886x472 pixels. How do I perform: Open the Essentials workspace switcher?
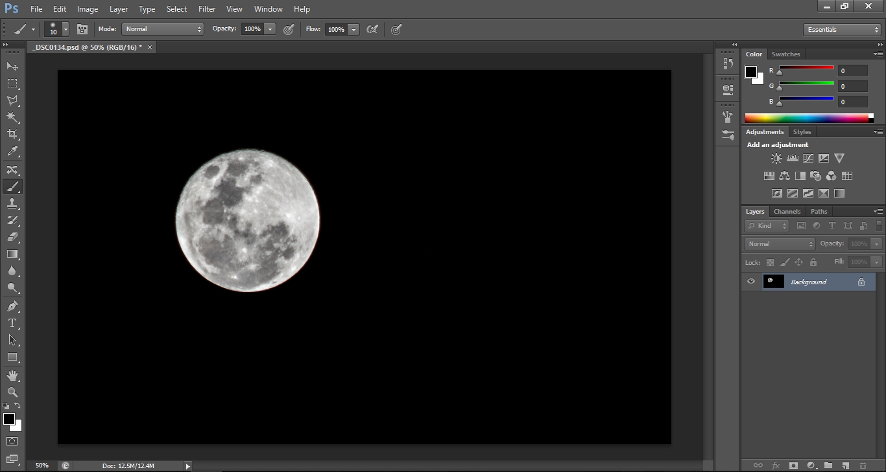point(841,29)
